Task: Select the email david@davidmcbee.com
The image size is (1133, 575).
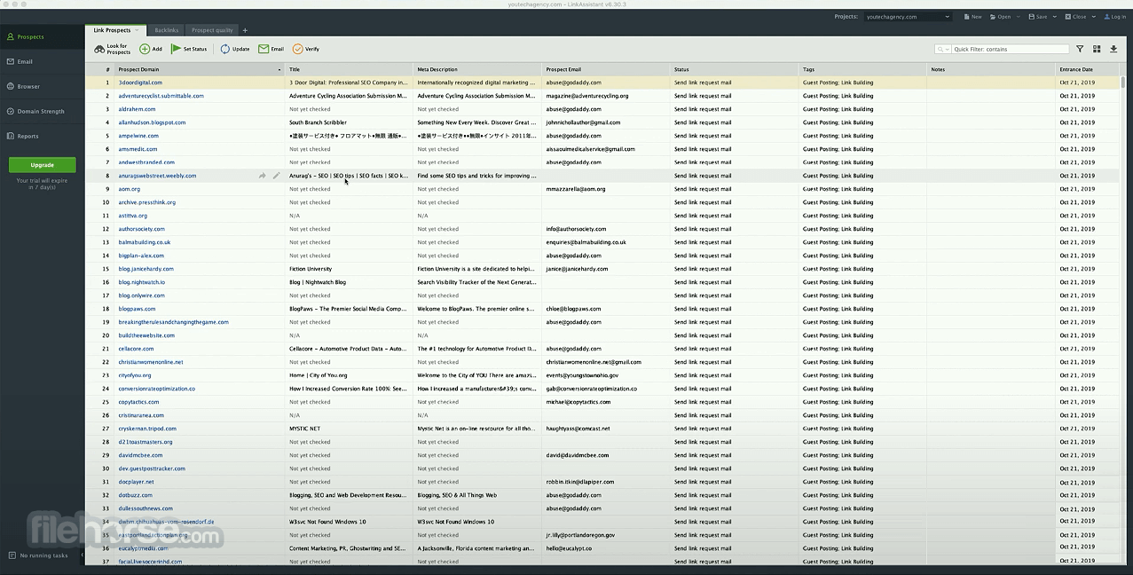Action: point(578,455)
